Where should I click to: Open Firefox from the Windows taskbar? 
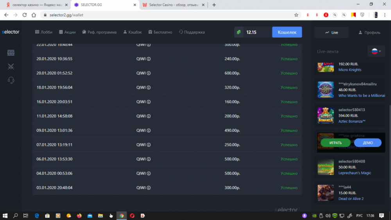tap(79, 215)
